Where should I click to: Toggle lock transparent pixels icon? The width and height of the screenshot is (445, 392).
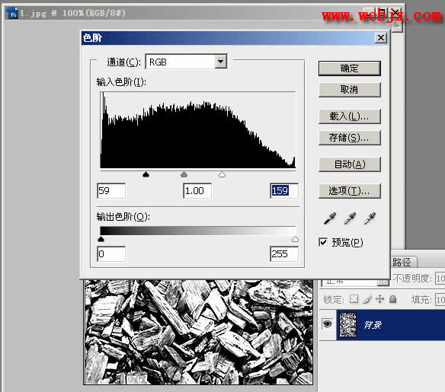pos(354,299)
